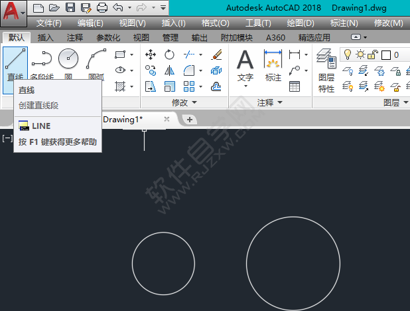Open Layer Properties (图层特性) manager
Viewport: 410px width, 311px height.
tap(326, 70)
